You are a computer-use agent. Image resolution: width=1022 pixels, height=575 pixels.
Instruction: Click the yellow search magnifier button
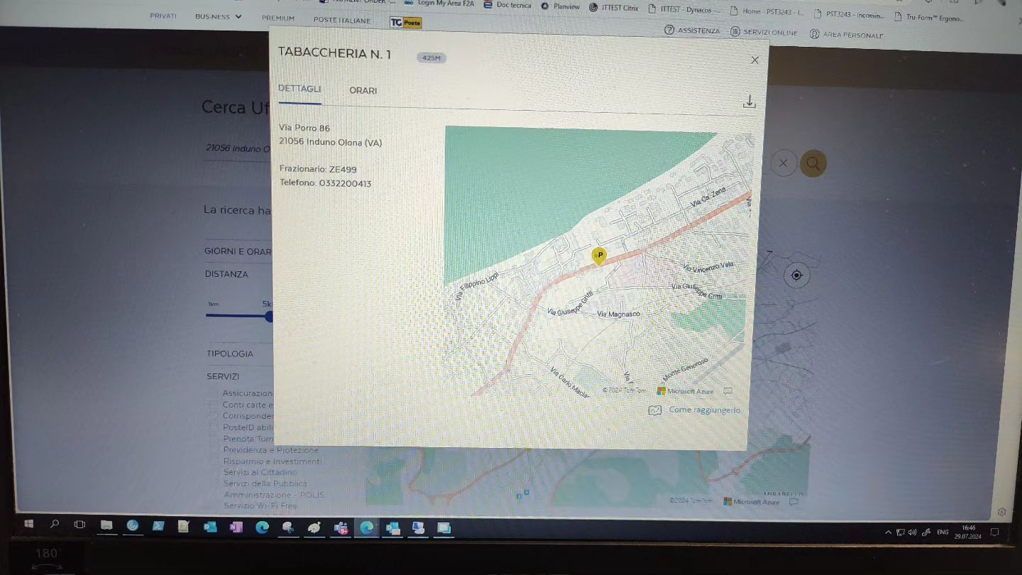813,164
